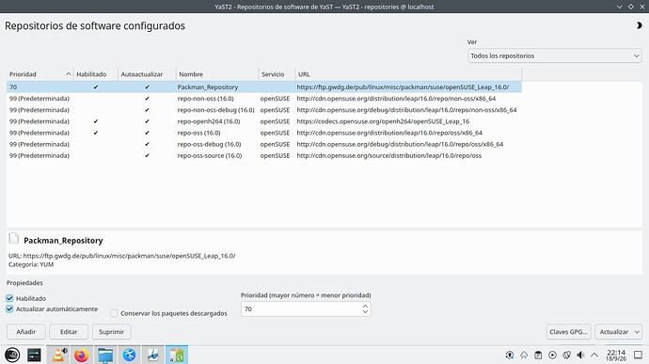Sort by the Nombre column header
Image resolution: width=649 pixels, height=364 pixels.
(x=217, y=74)
